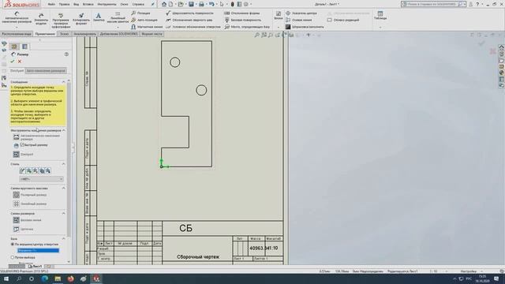Open the 'Авто-нанесение размеров' panel tab
Screen dimensions: 505x284
point(46,71)
